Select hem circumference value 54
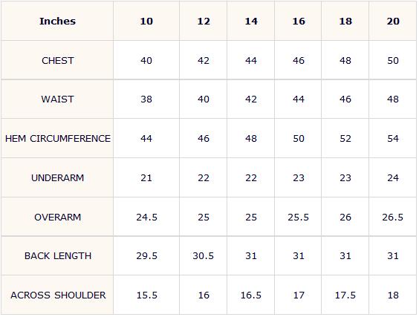419x317 pixels. point(393,139)
